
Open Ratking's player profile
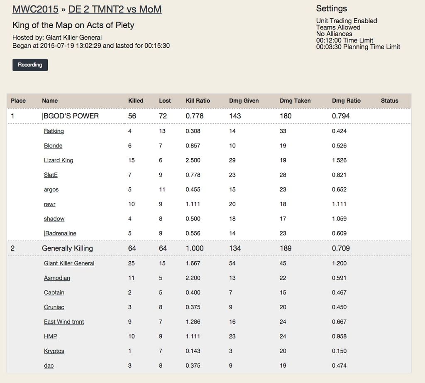point(54,131)
